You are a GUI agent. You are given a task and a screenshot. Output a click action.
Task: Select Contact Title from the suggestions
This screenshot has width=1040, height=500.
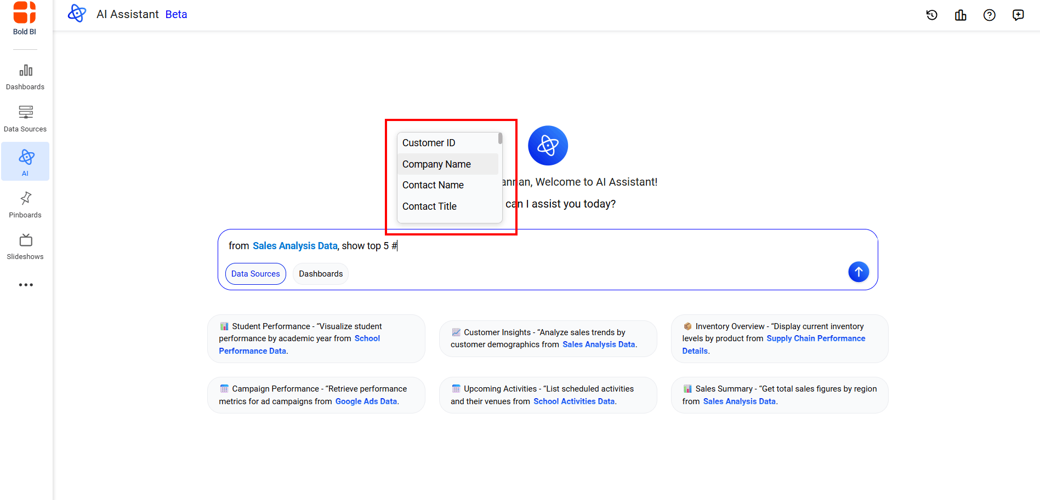click(429, 206)
